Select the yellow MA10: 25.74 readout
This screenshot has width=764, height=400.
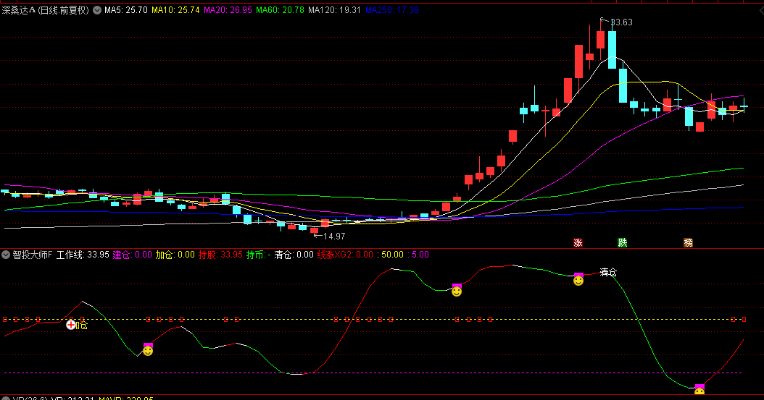pyautogui.click(x=175, y=10)
